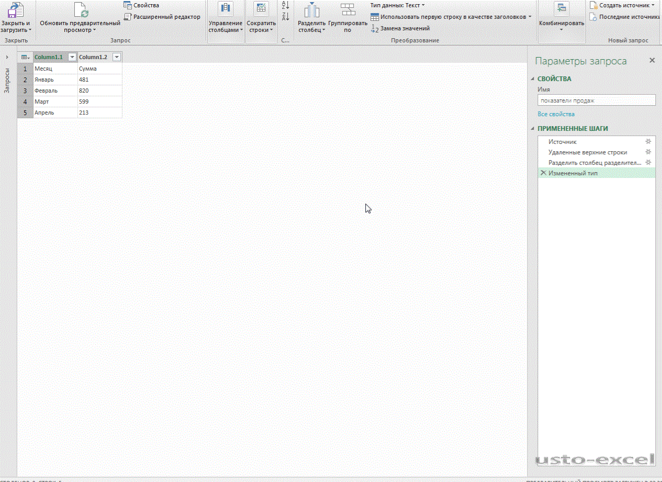The image size is (662, 482).
Task: Use first row as headers button
Action: pos(448,17)
